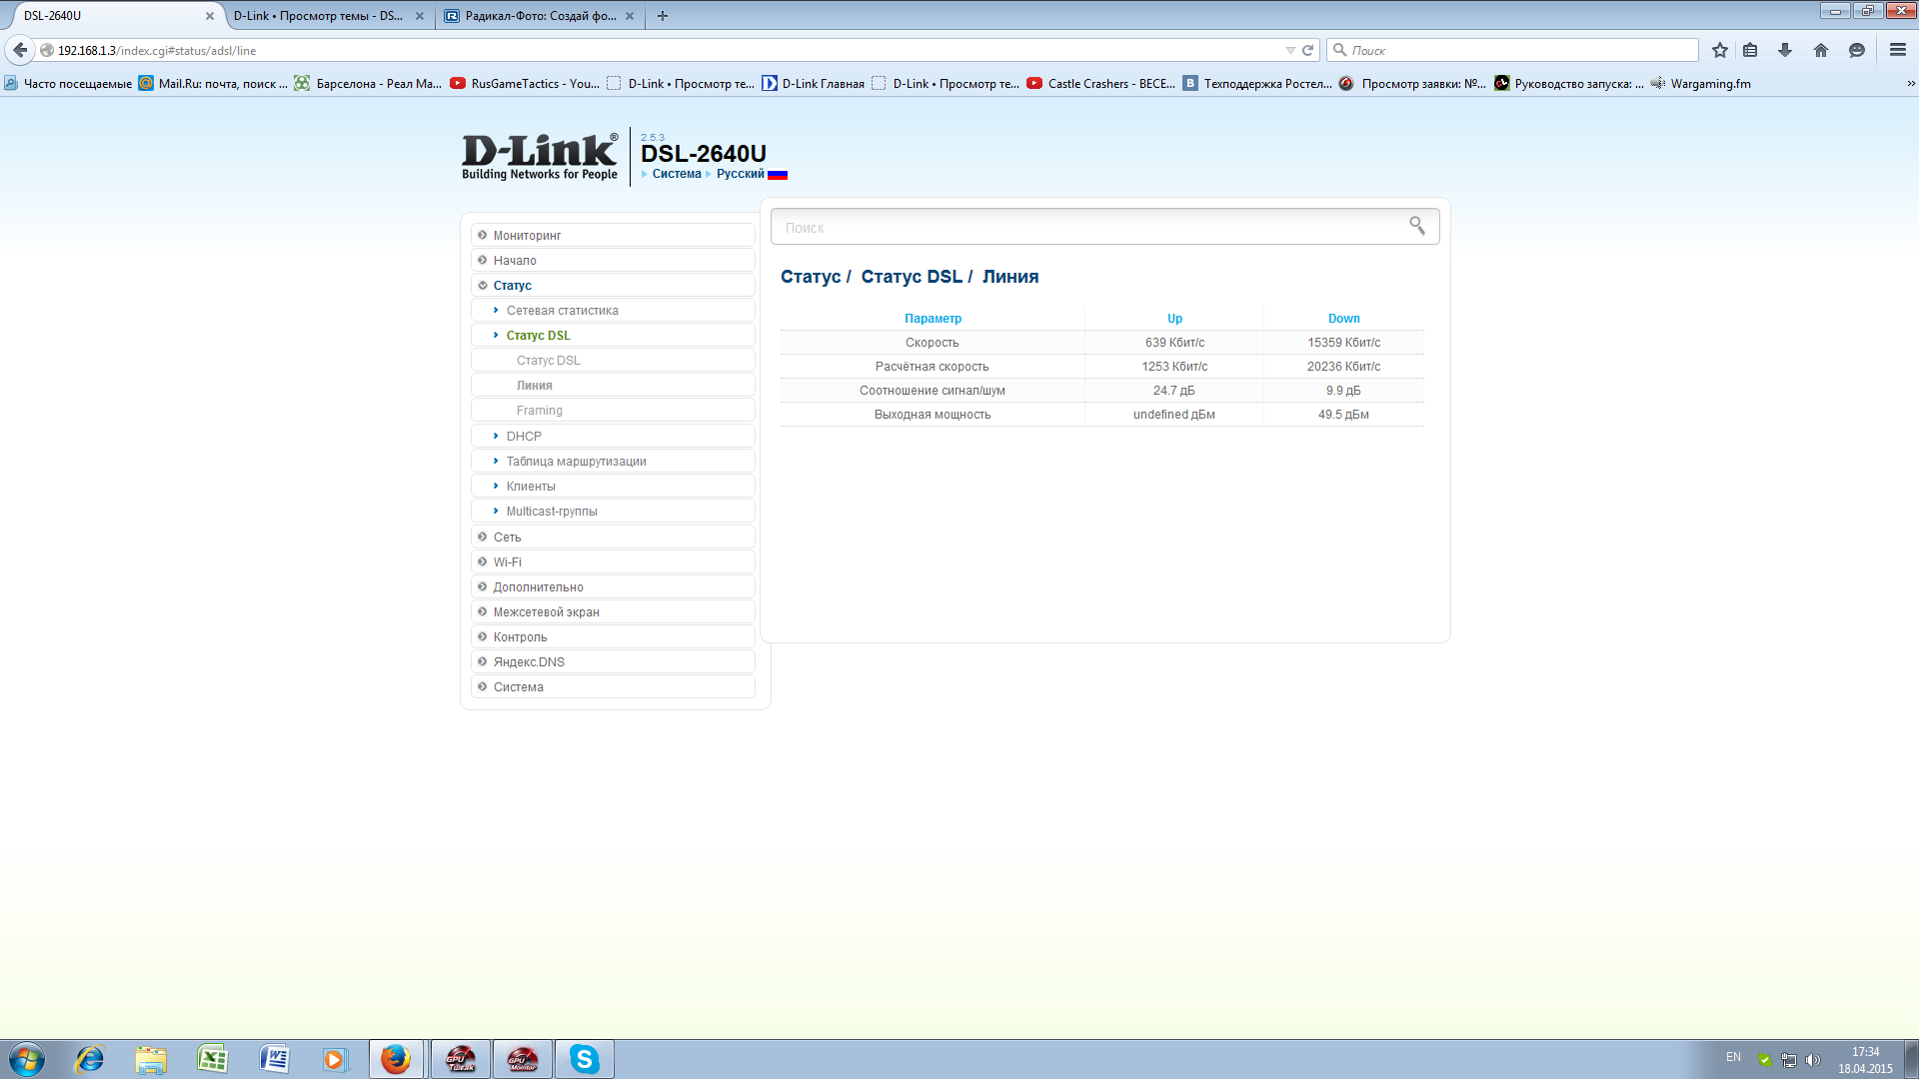Open the Система link under DSL-2640U
Screen dimensions: 1919x1079
pyautogui.click(x=677, y=174)
